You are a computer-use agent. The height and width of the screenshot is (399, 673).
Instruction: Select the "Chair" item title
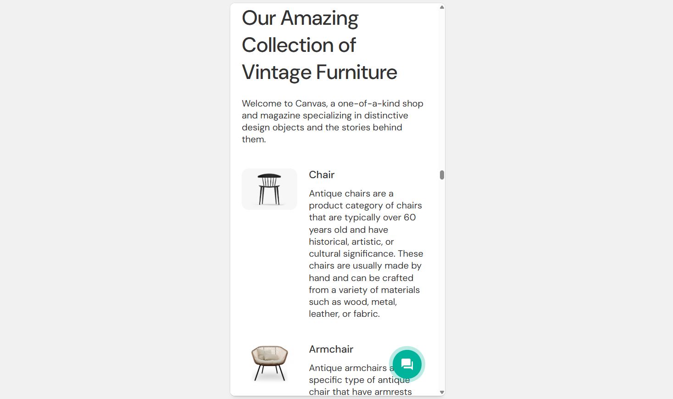322,175
